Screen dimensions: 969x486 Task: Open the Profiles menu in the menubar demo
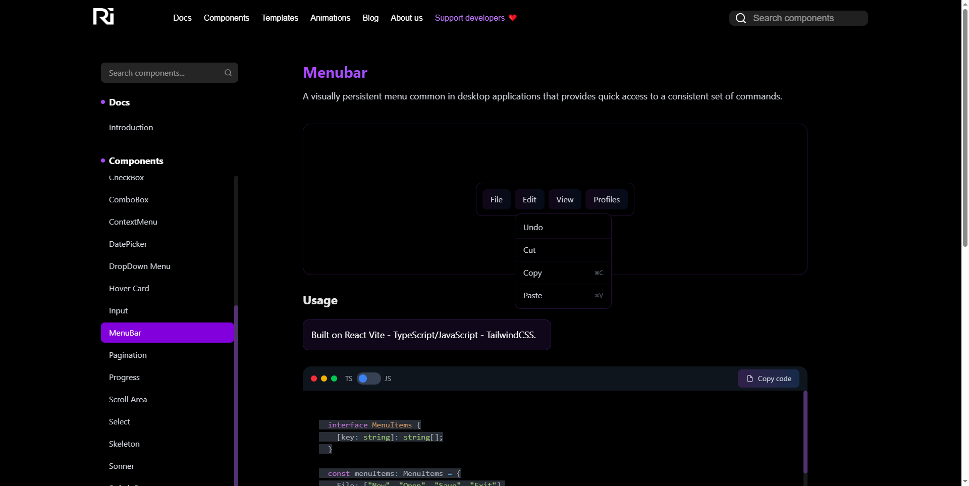[x=607, y=199]
